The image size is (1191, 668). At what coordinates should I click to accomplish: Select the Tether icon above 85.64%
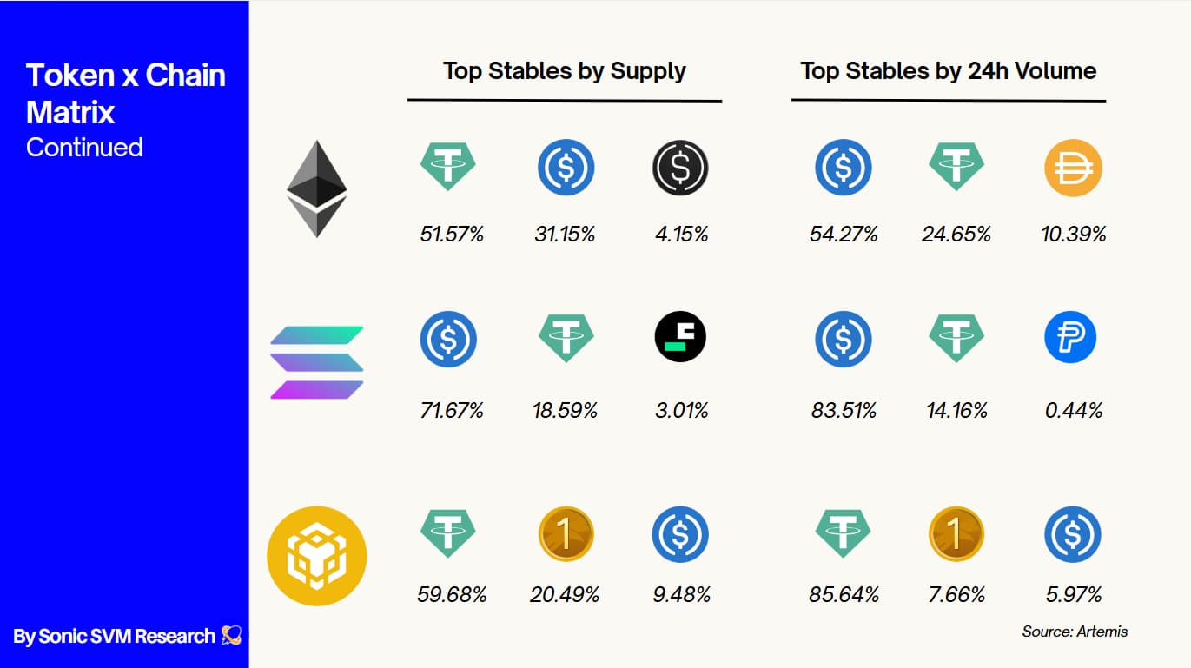pyautogui.click(x=844, y=532)
